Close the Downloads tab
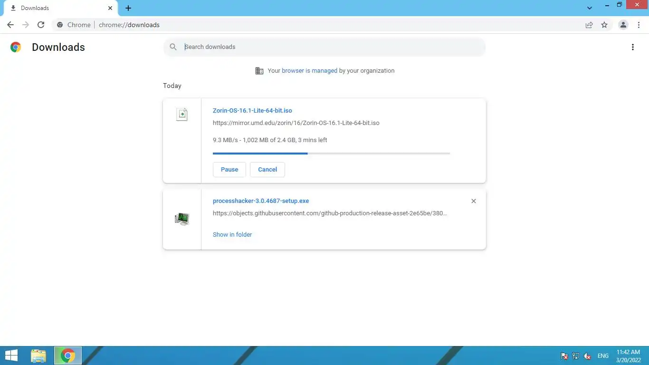Viewport: 649px width, 365px height. point(110,8)
